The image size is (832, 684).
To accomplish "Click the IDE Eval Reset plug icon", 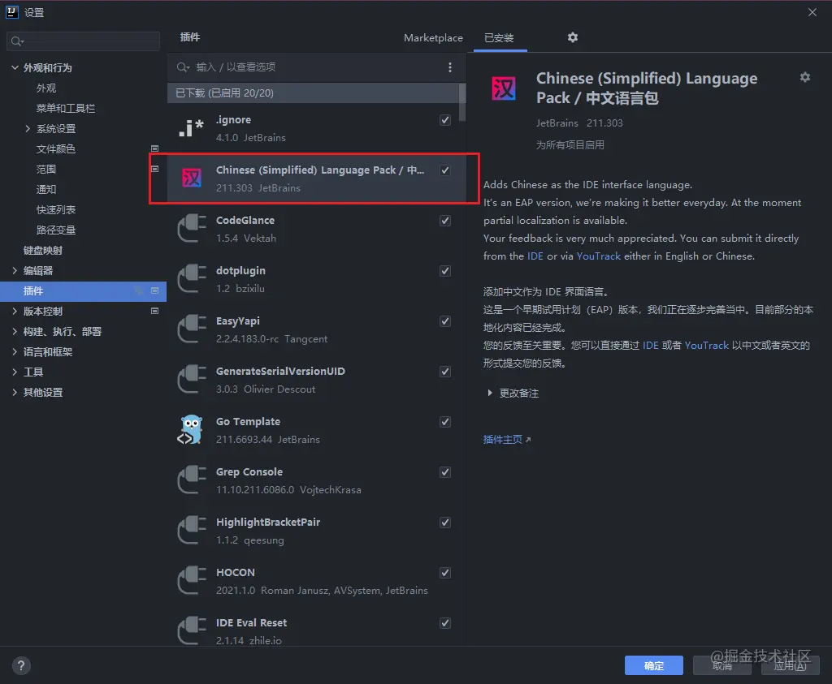I will pyautogui.click(x=192, y=630).
